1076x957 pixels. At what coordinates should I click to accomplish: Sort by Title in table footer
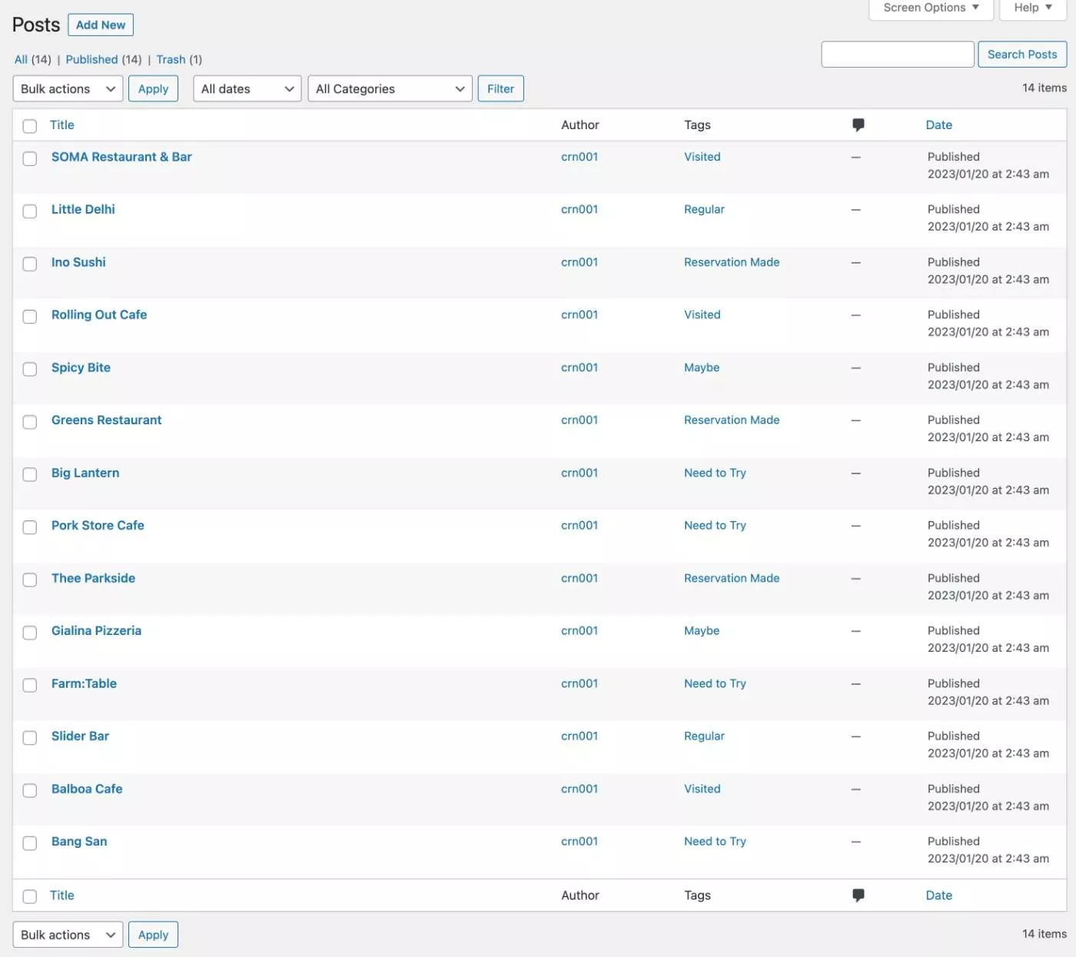tap(62, 896)
